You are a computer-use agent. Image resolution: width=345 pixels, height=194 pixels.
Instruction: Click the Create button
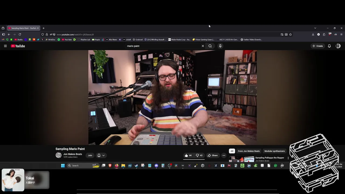click(318, 46)
